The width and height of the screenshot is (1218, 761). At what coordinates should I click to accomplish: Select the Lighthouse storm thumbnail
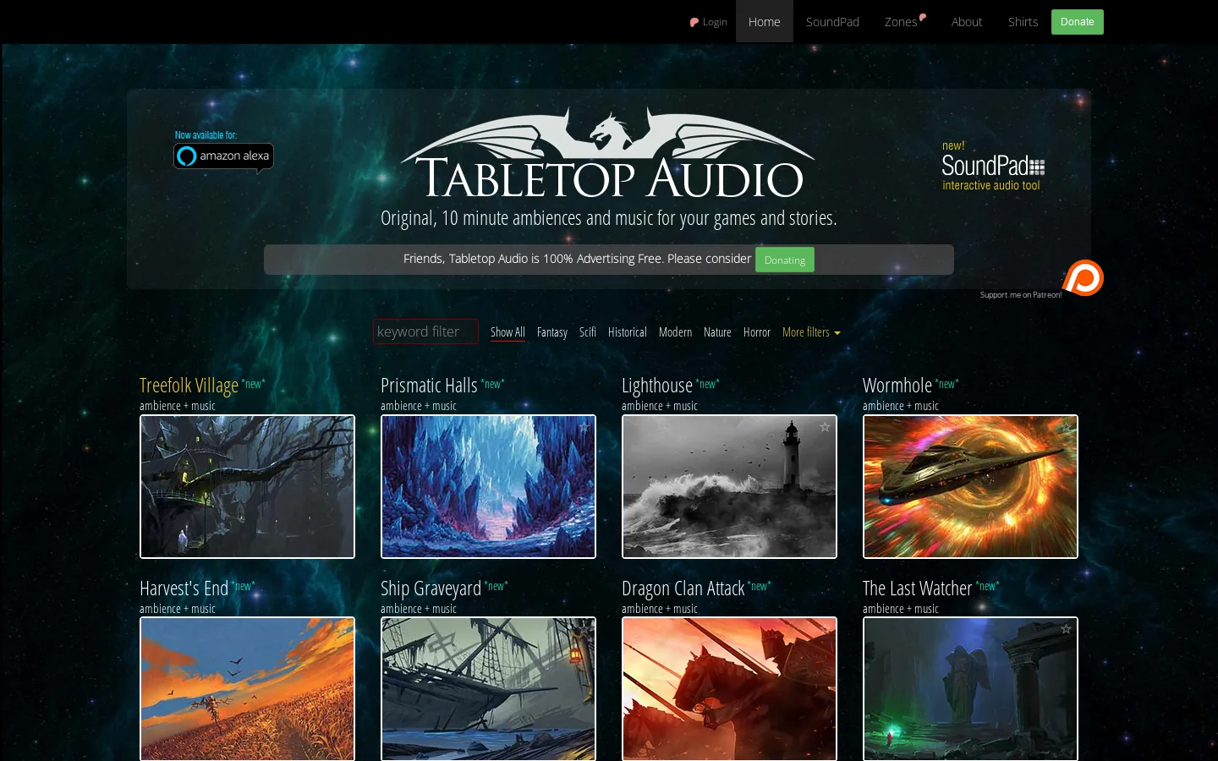pos(729,486)
